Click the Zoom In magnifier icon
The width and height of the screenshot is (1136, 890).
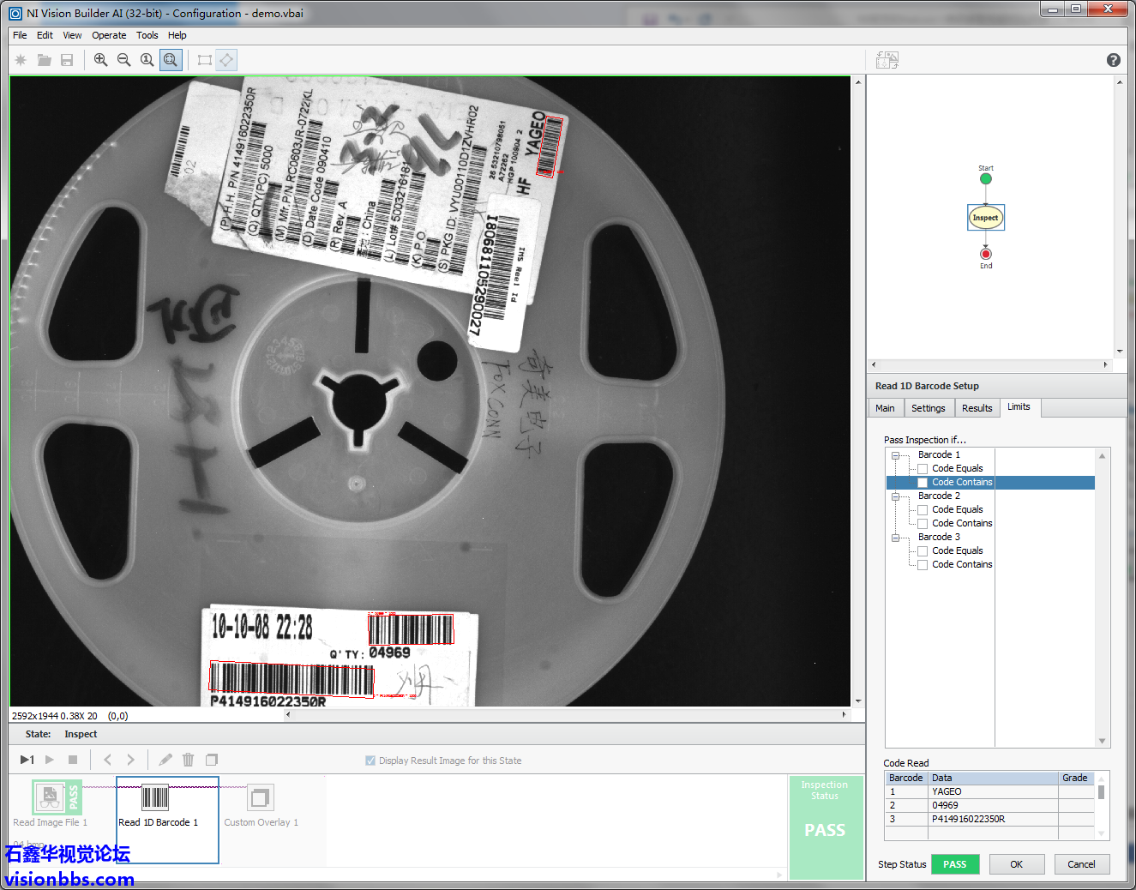(100, 60)
